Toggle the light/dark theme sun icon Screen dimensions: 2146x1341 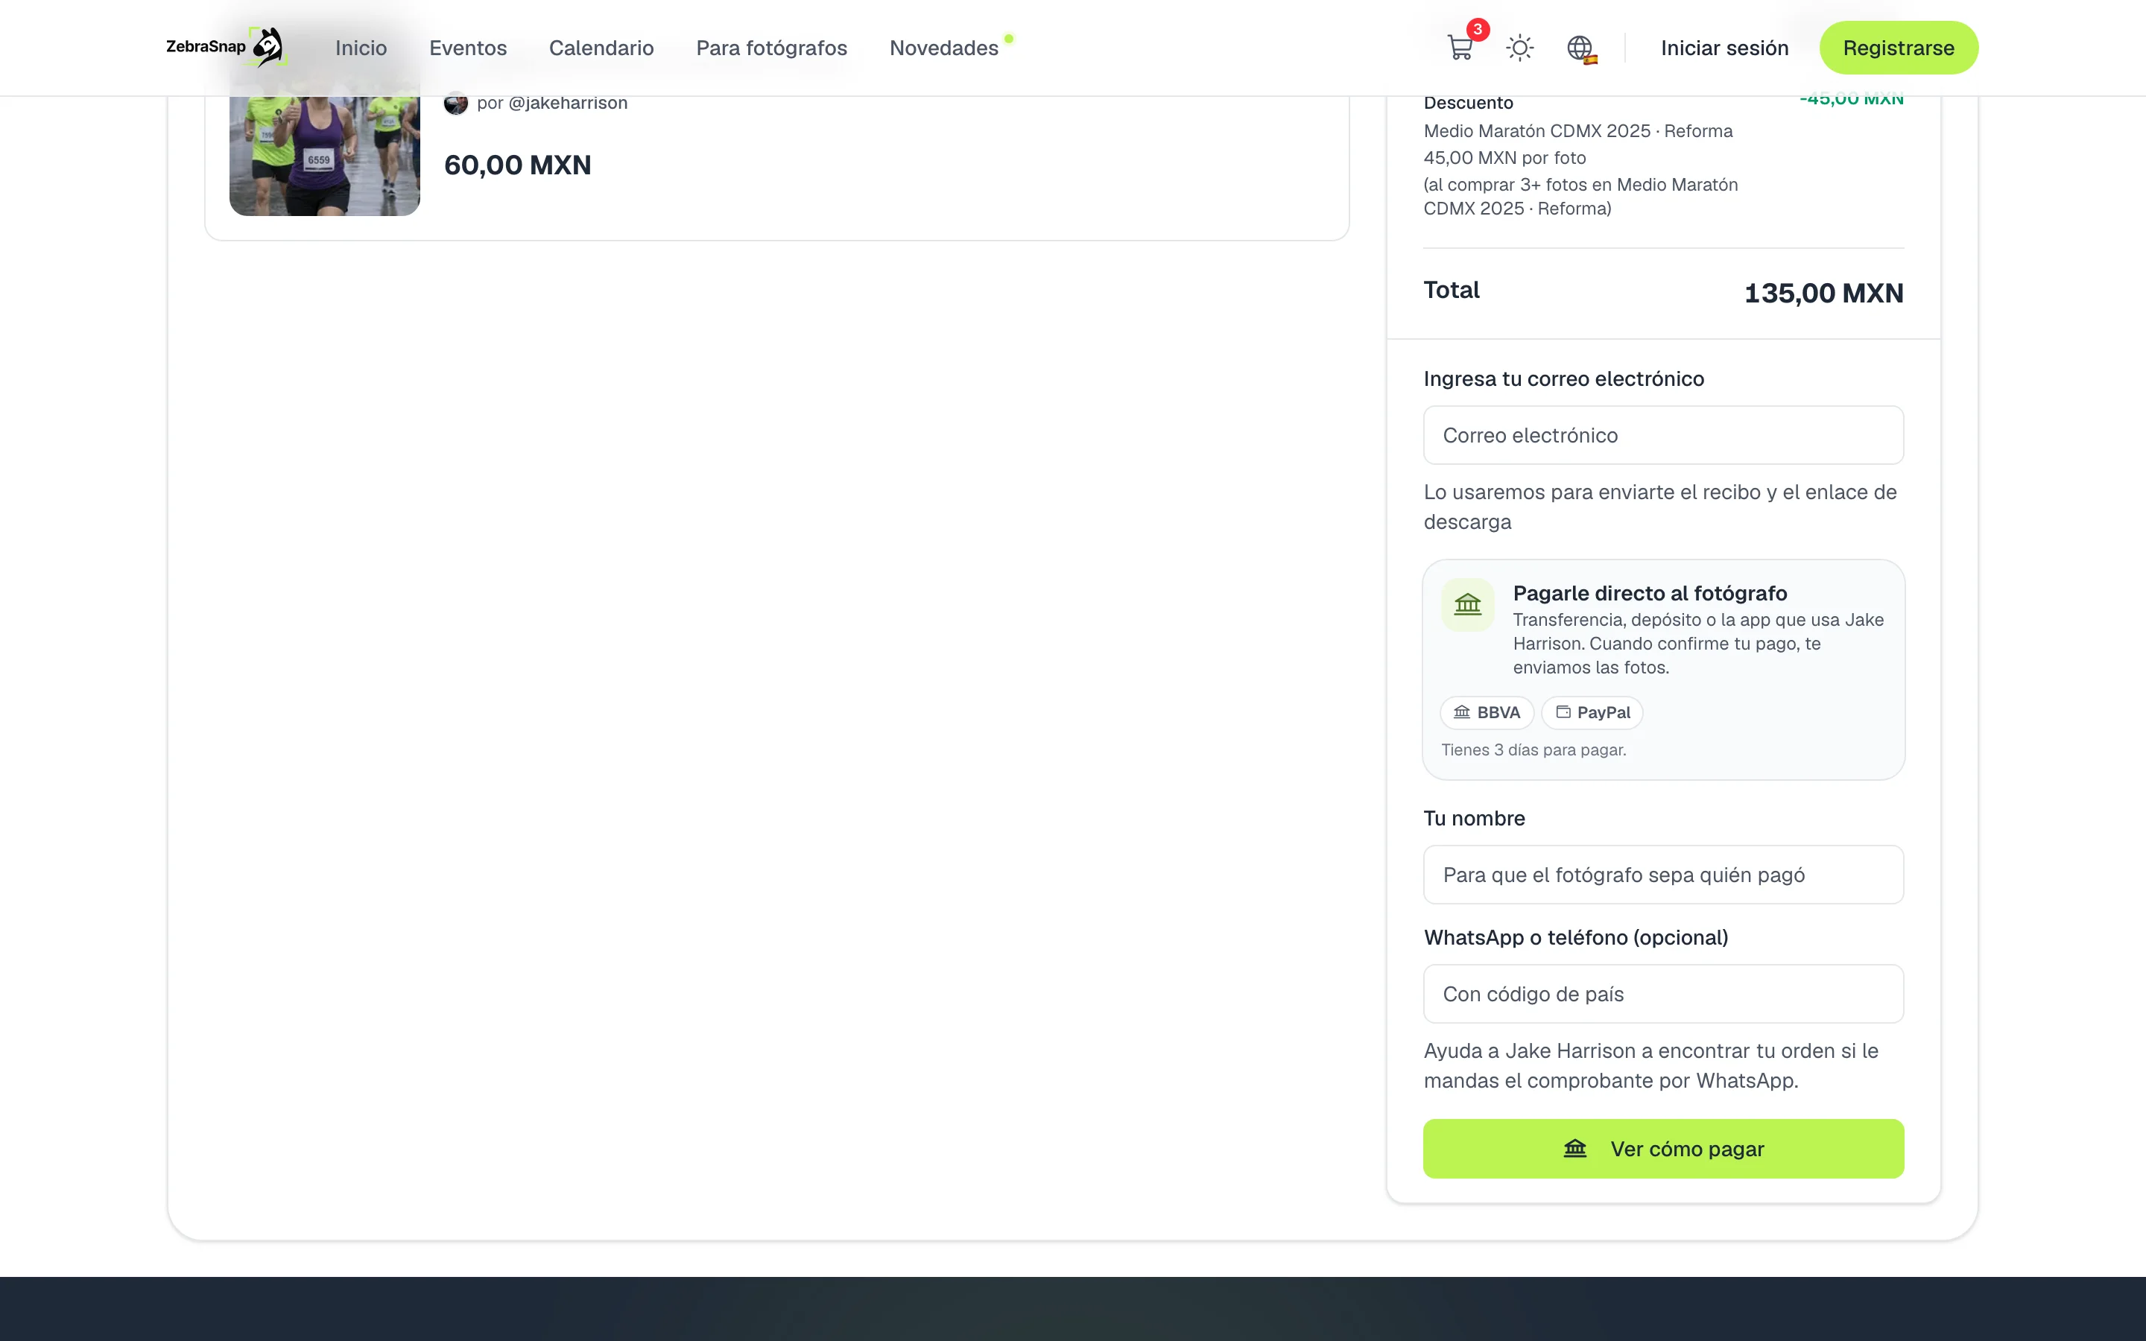[1520, 48]
